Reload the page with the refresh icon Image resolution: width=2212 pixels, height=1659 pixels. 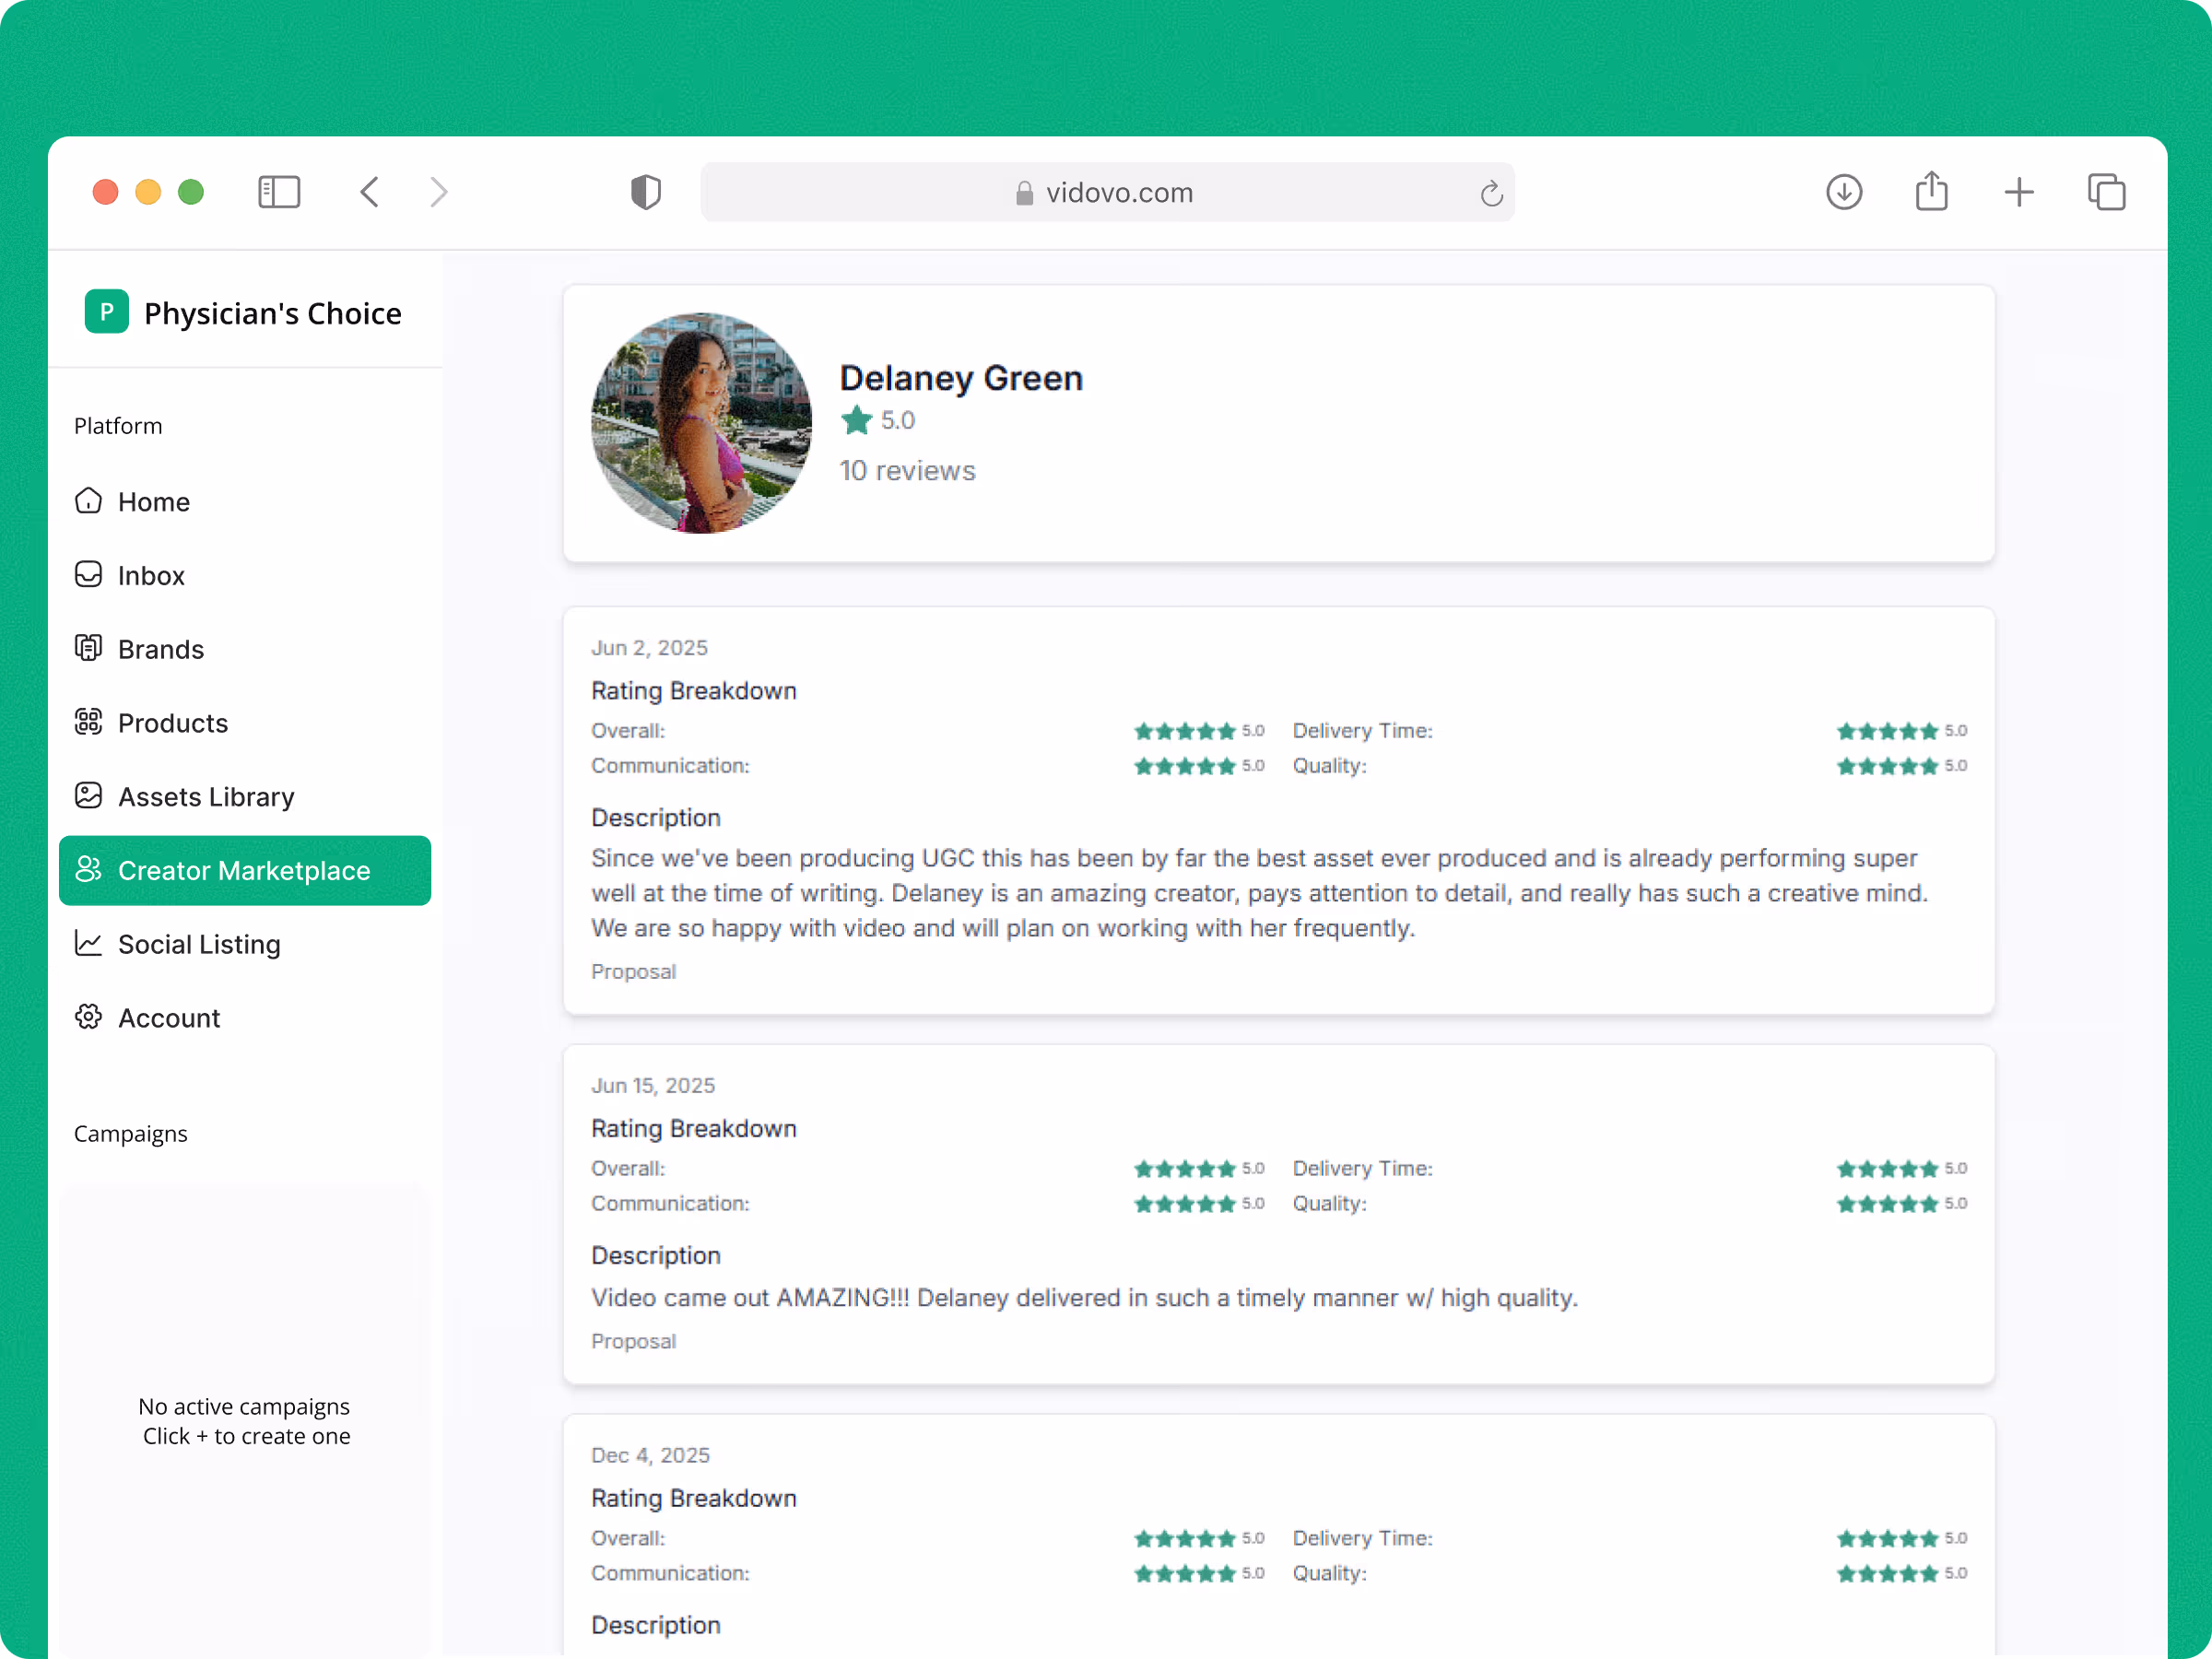click(x=1491, y=193)
